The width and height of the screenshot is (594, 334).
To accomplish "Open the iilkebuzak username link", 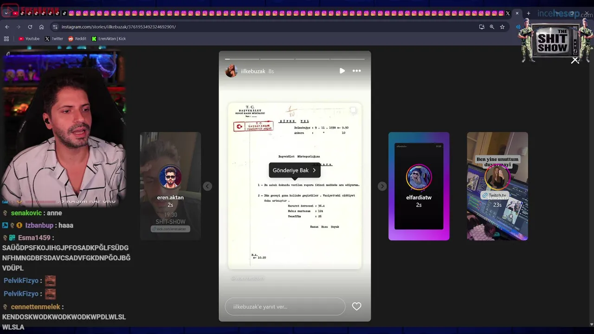I will pos(253,71).
